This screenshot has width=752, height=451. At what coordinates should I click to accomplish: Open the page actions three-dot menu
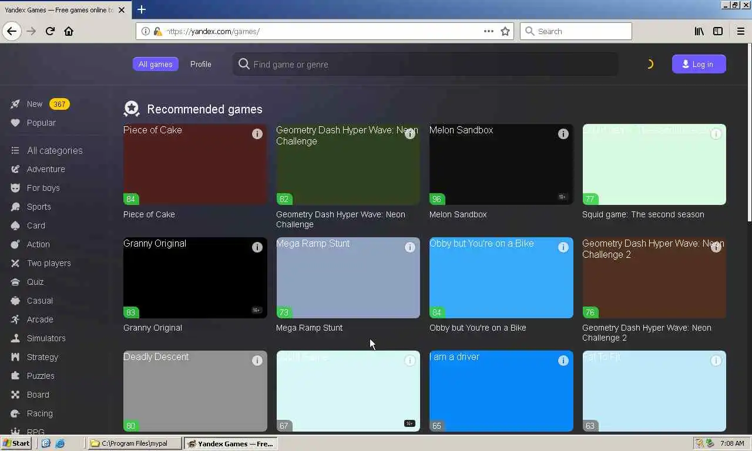coord(489,31)
